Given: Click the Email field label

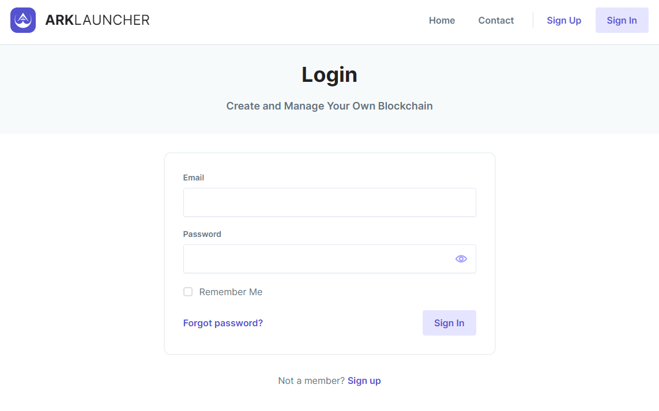Looking at the screenshot, I should click(194, 178).
